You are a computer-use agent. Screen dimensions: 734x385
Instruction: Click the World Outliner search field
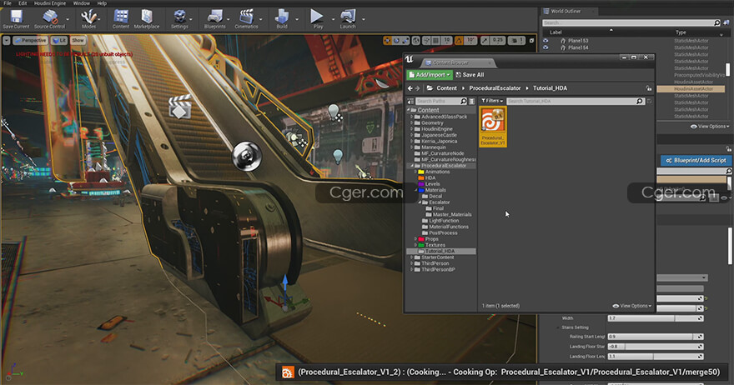(631, 22)
